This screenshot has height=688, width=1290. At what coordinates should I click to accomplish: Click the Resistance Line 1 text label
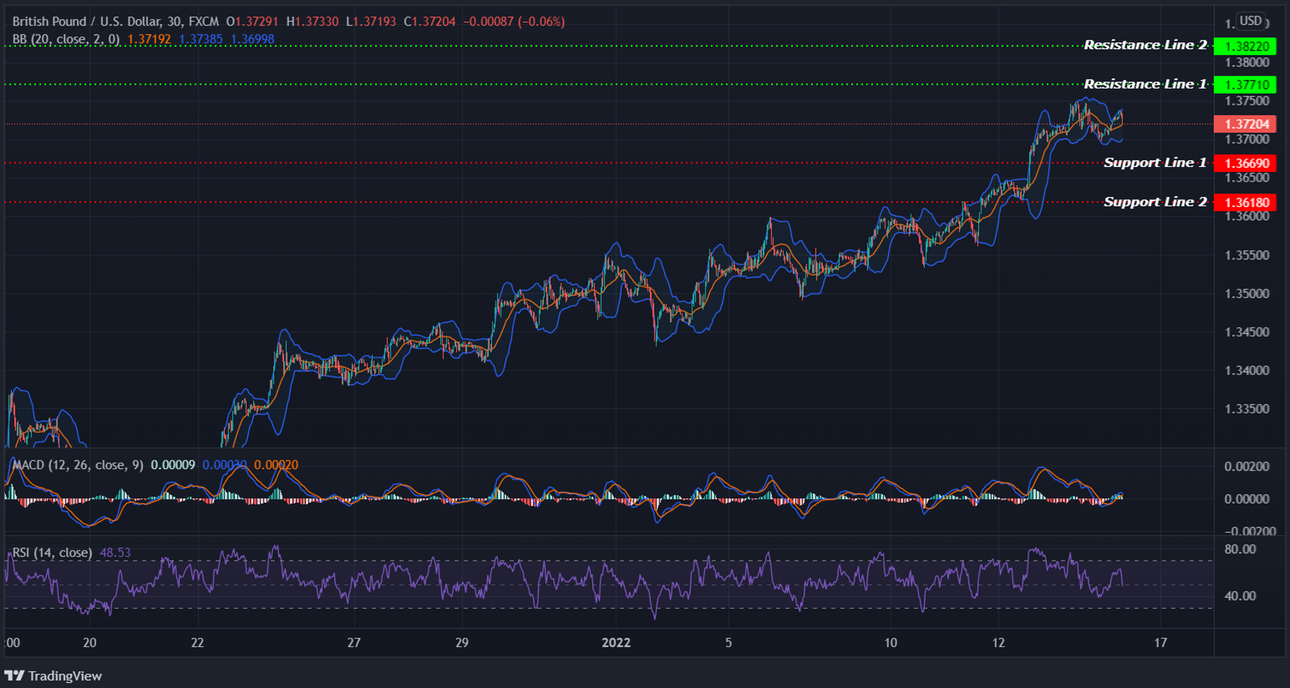pyautogui.click(x=1144, y=84)
